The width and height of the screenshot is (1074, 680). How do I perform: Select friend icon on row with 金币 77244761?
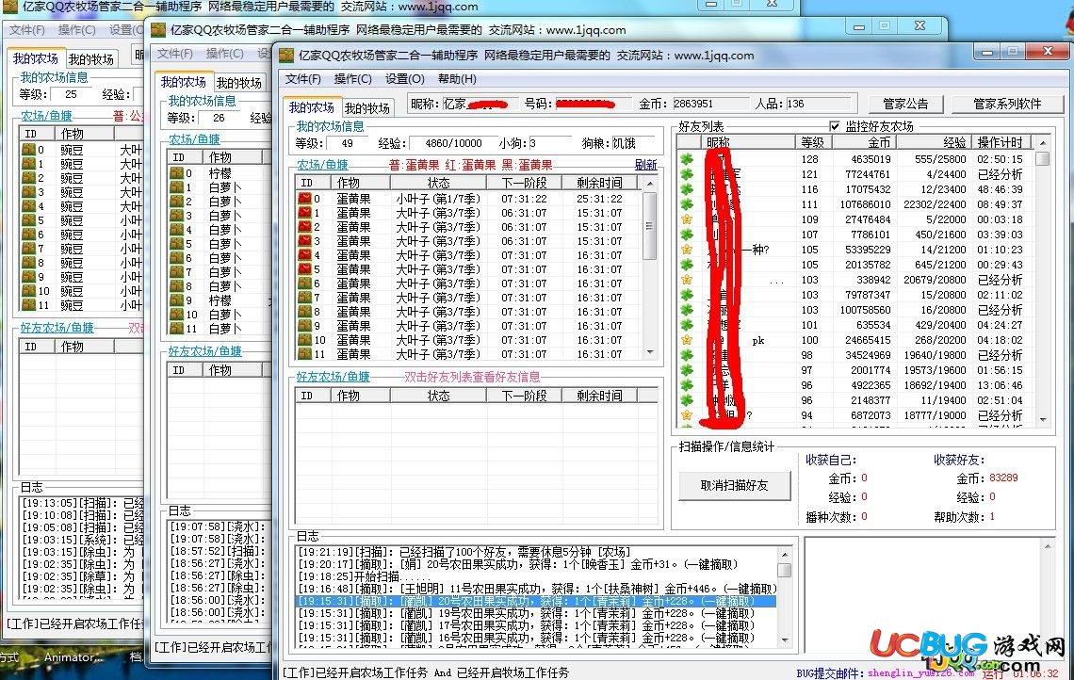[686, 174]
